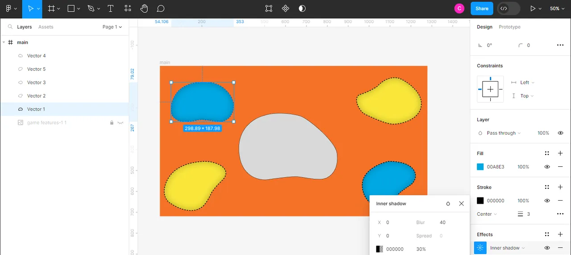Select the Pen tool
The height and width of the screenshot is (255, 571).
click(91, 8)
